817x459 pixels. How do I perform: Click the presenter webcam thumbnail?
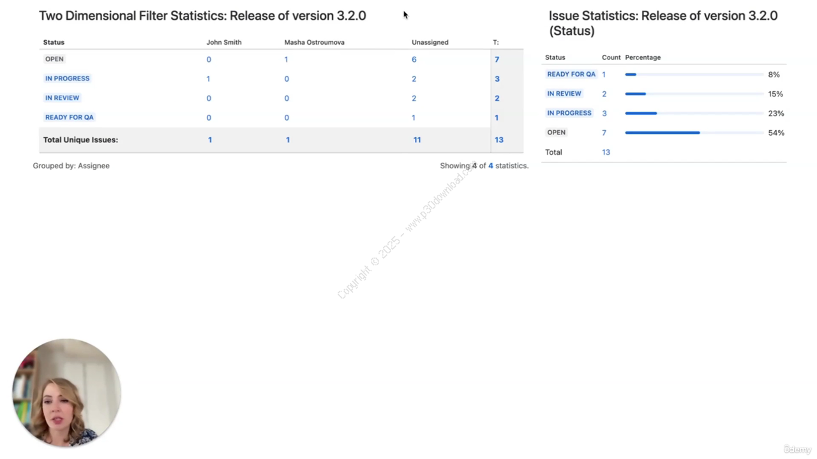pyautogui.click(x=66, y=393)
